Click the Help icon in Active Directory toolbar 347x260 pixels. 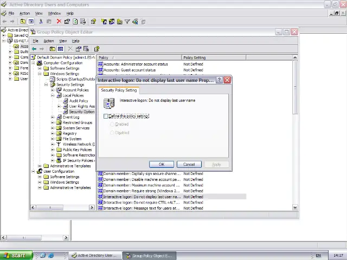(x=93, y=22)
